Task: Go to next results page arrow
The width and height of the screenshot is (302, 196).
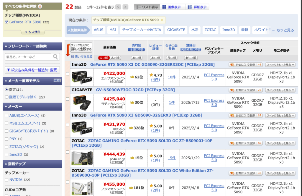Action: [x=125, y=7]
